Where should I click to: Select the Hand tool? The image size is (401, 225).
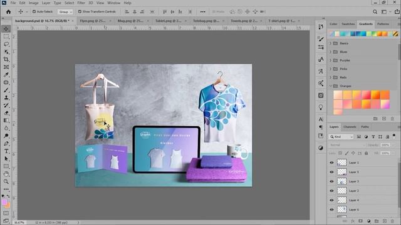tap(6, 174)
